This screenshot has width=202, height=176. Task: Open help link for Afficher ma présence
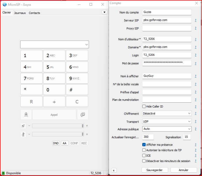click(196, 145)
